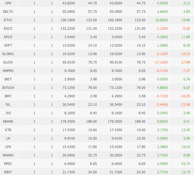Click GLOW percent change -17.89

coord(185,62)
